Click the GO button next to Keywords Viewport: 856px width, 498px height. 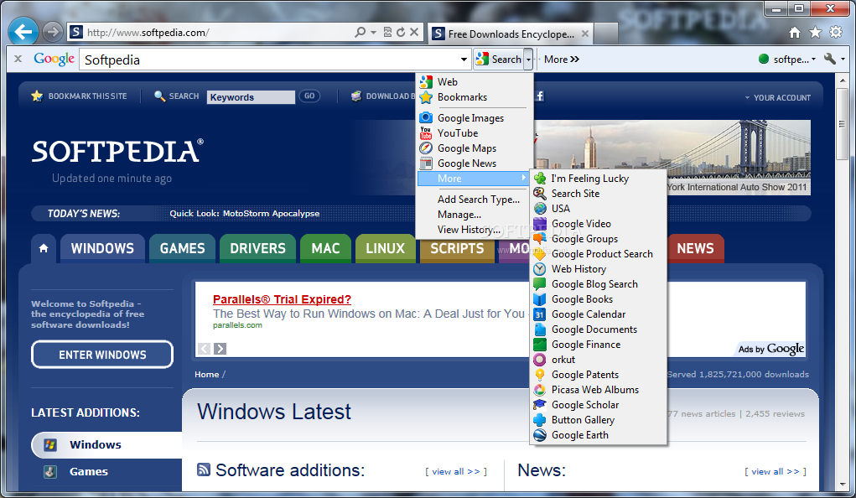pyautogui.click(x=309, y=96)
